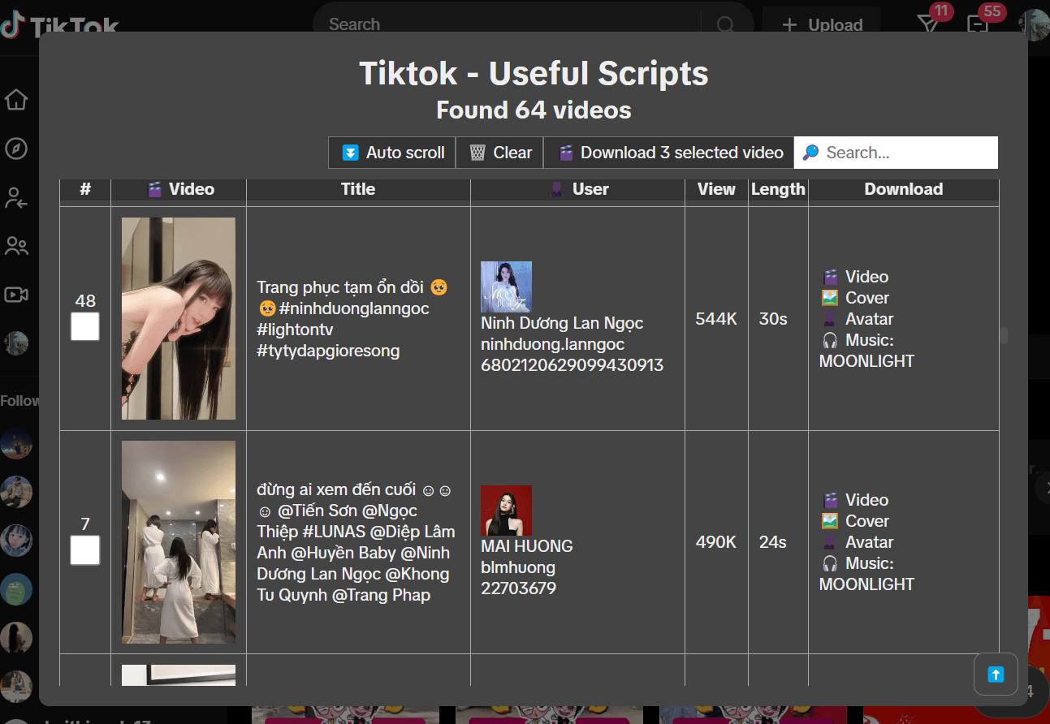Click the Clear button

tap(500, 153)
